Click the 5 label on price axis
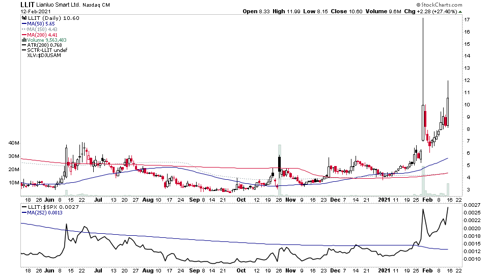Viewport: 489px width, 275px height. tap(469, 166)
